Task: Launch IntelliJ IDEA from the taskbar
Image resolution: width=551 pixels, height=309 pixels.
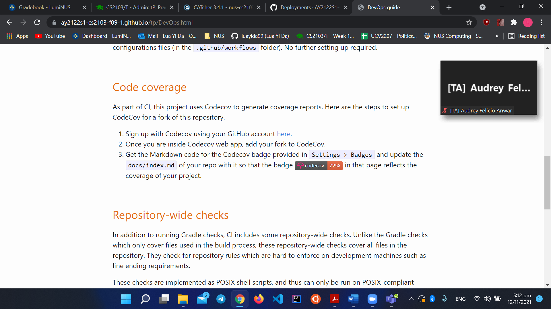Action: (297, 299)
